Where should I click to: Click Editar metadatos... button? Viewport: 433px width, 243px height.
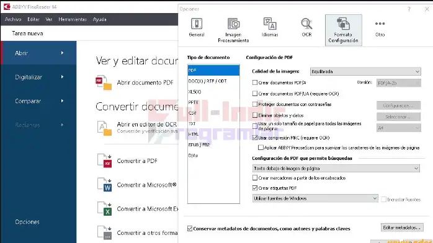[402, 228]
